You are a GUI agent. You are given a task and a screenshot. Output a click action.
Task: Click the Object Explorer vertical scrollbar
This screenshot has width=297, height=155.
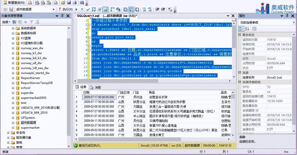(69, 87)
